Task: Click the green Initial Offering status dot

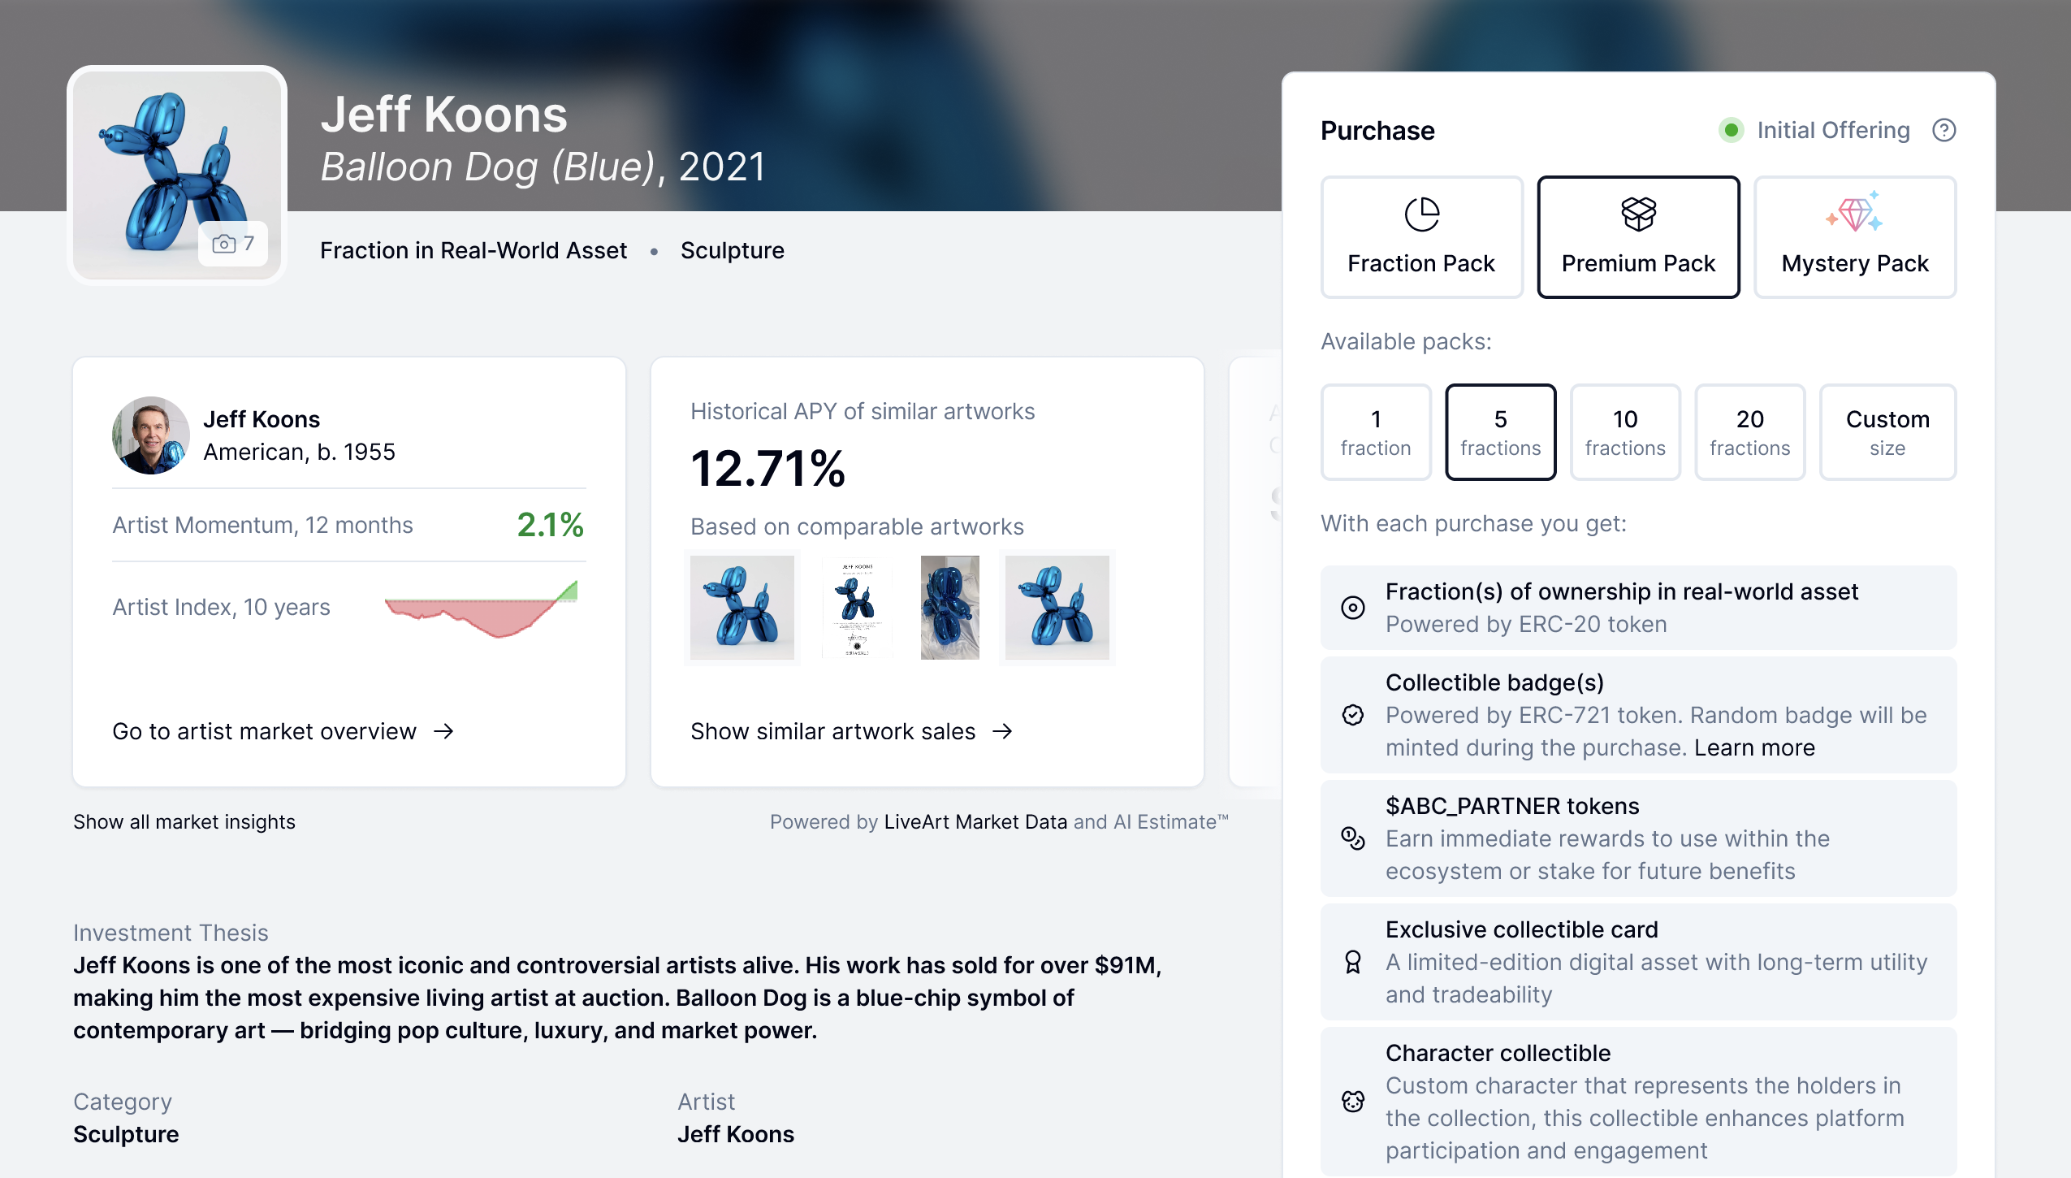Action: coord(1731,130)
